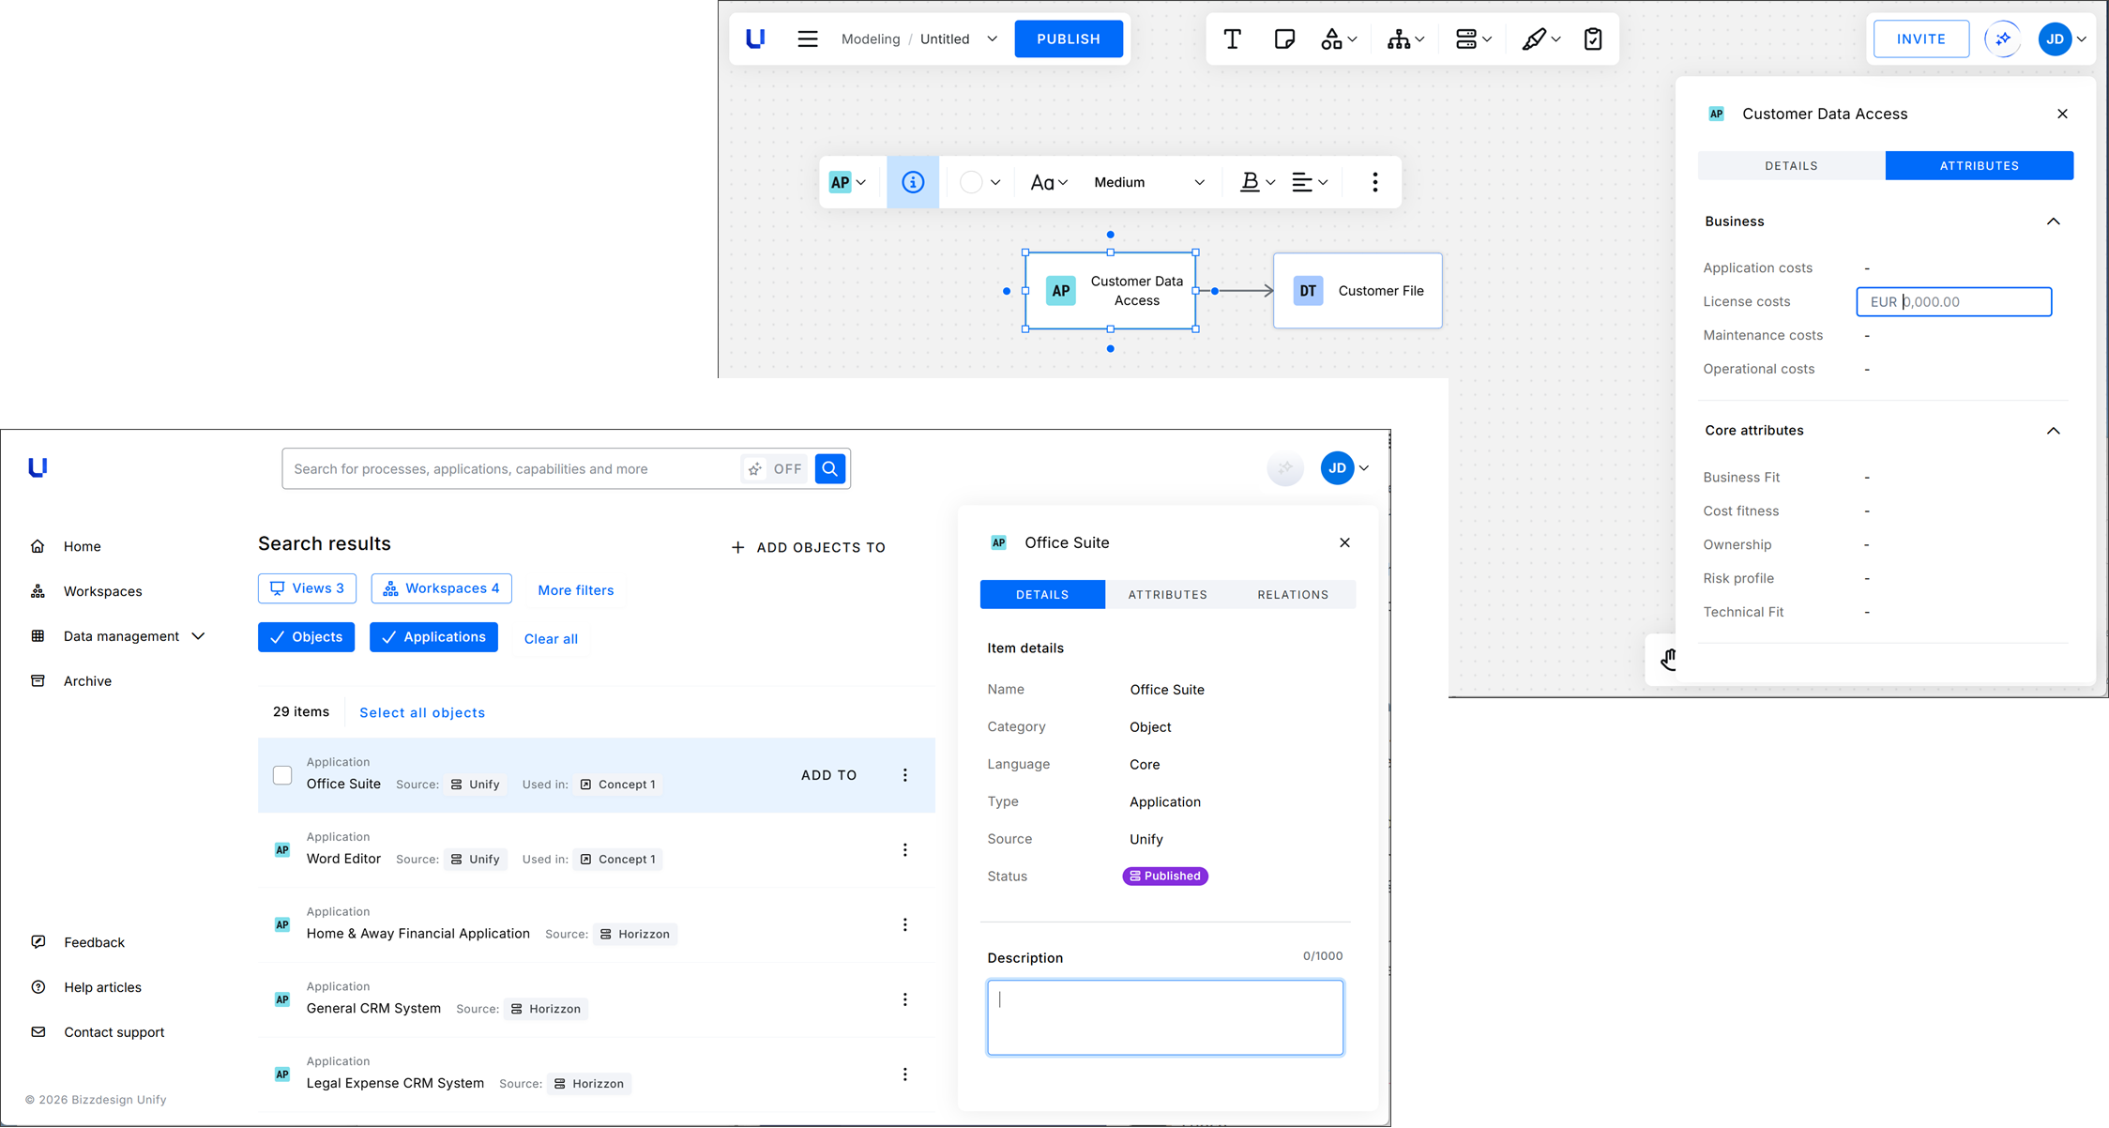Click the AI sparkle icon in Modeling window
This screenshot has height=1128, width=2109.
(x=2002, y=39)
